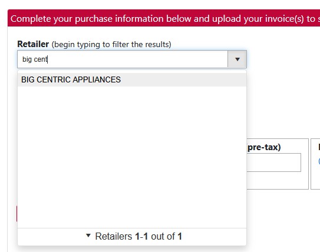
Task: Select the partially visible blue radio button
Action: (319, 161)
